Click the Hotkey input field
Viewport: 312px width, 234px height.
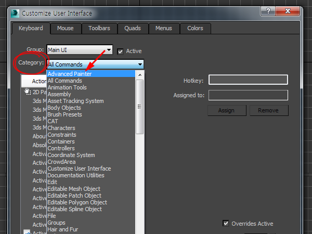pyautogui.click(x=248, y=80)
